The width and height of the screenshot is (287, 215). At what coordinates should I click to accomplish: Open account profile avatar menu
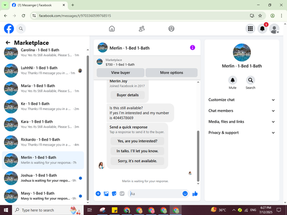click(x=274, y=29)
